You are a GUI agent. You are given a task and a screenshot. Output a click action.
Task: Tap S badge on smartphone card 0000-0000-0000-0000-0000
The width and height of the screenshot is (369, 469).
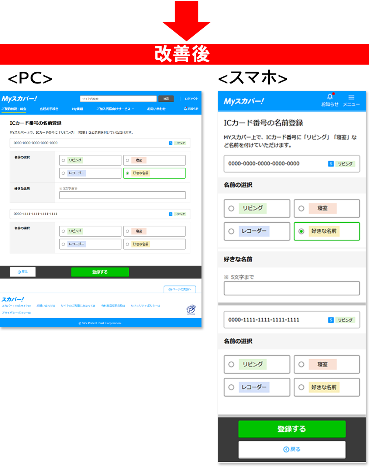(331, 164)
